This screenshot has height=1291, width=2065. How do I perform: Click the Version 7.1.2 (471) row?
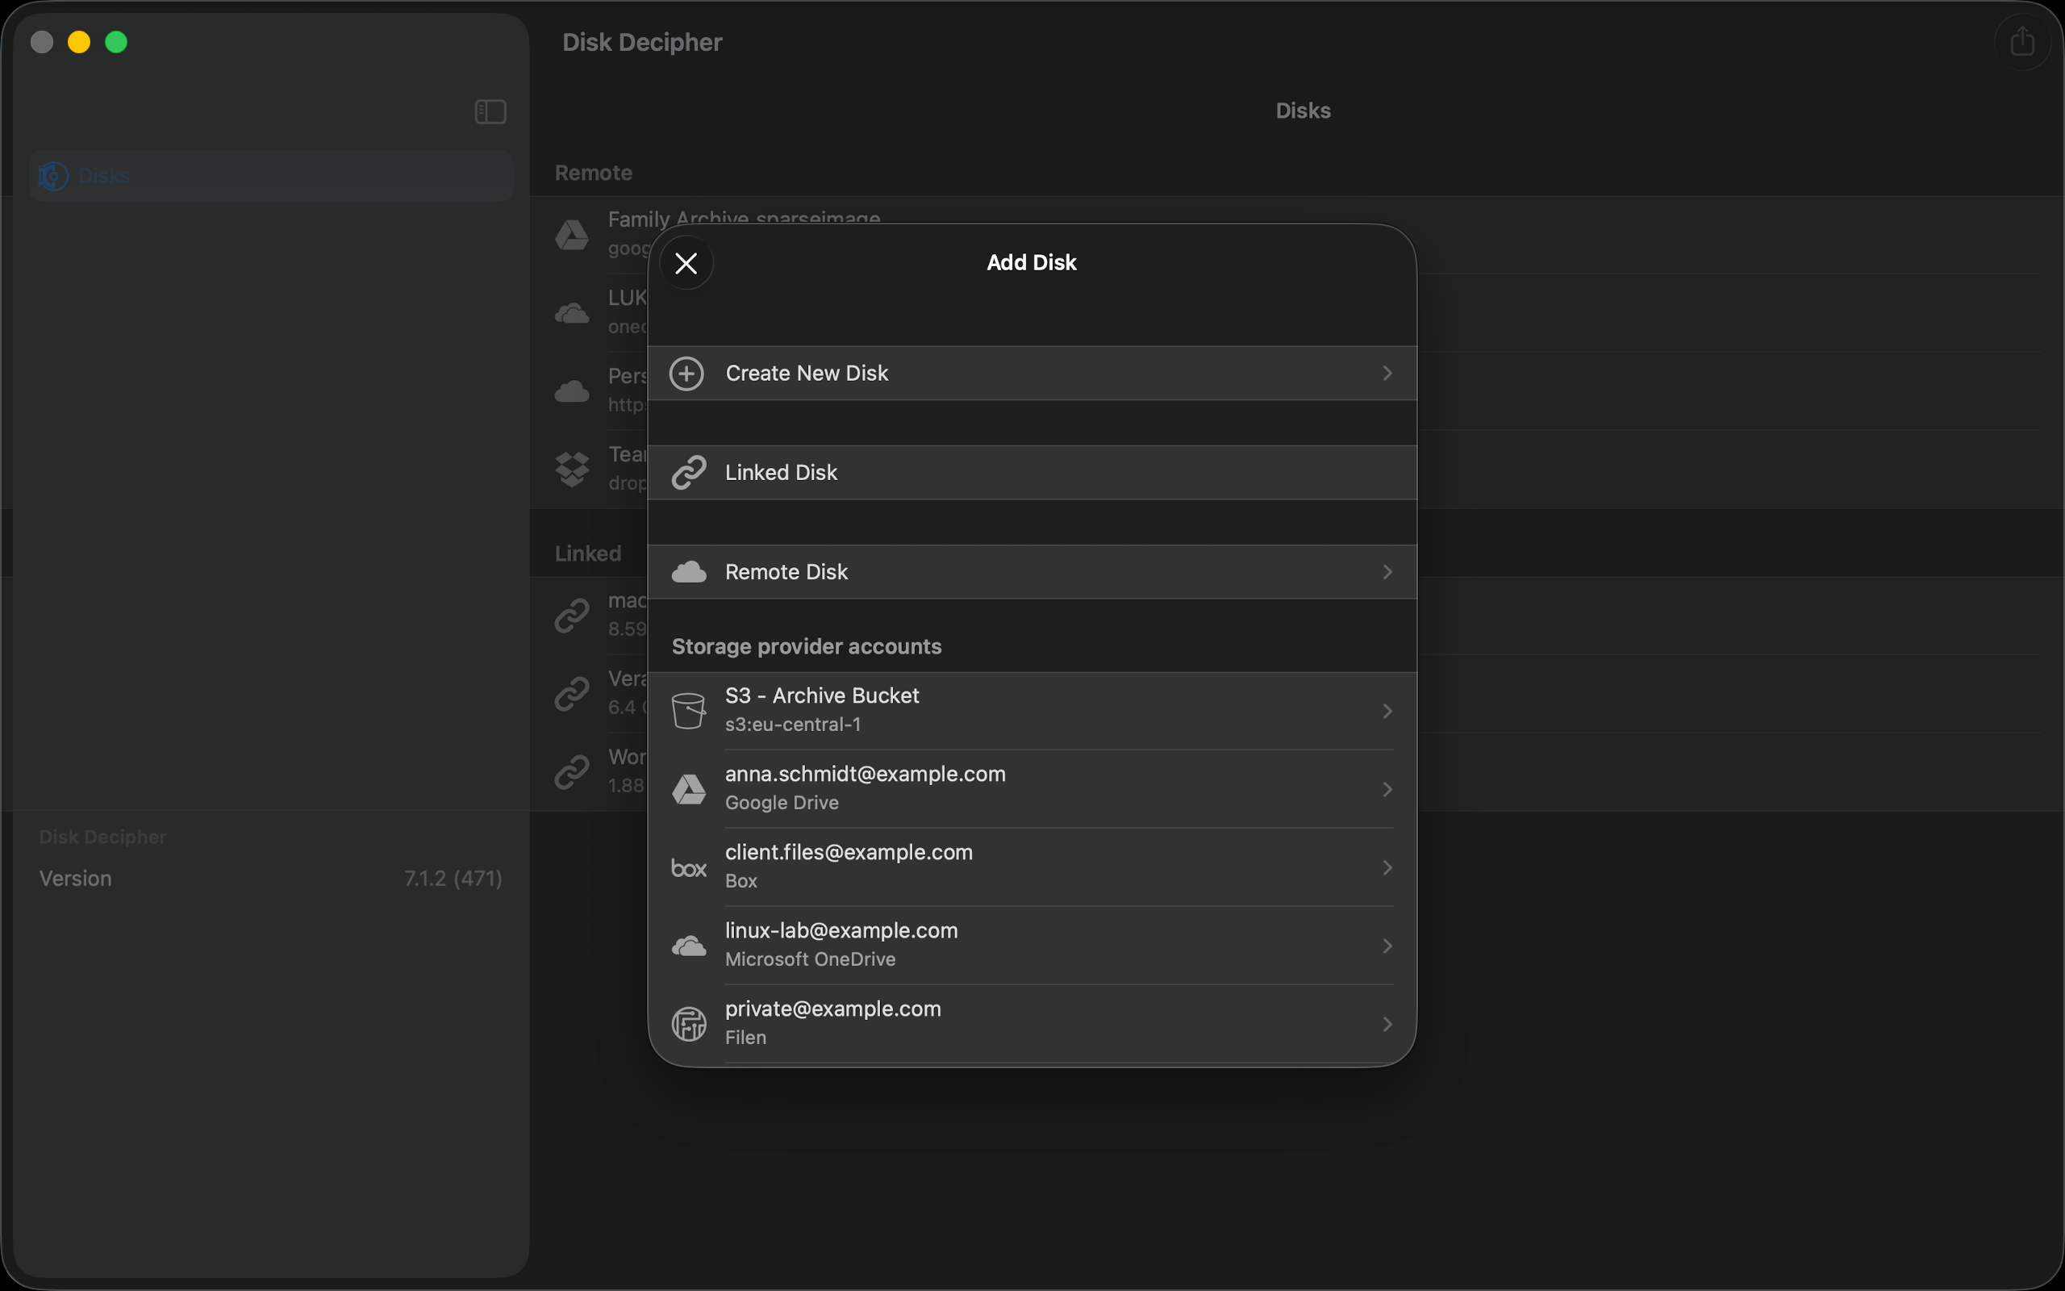[x=271, y=879]
